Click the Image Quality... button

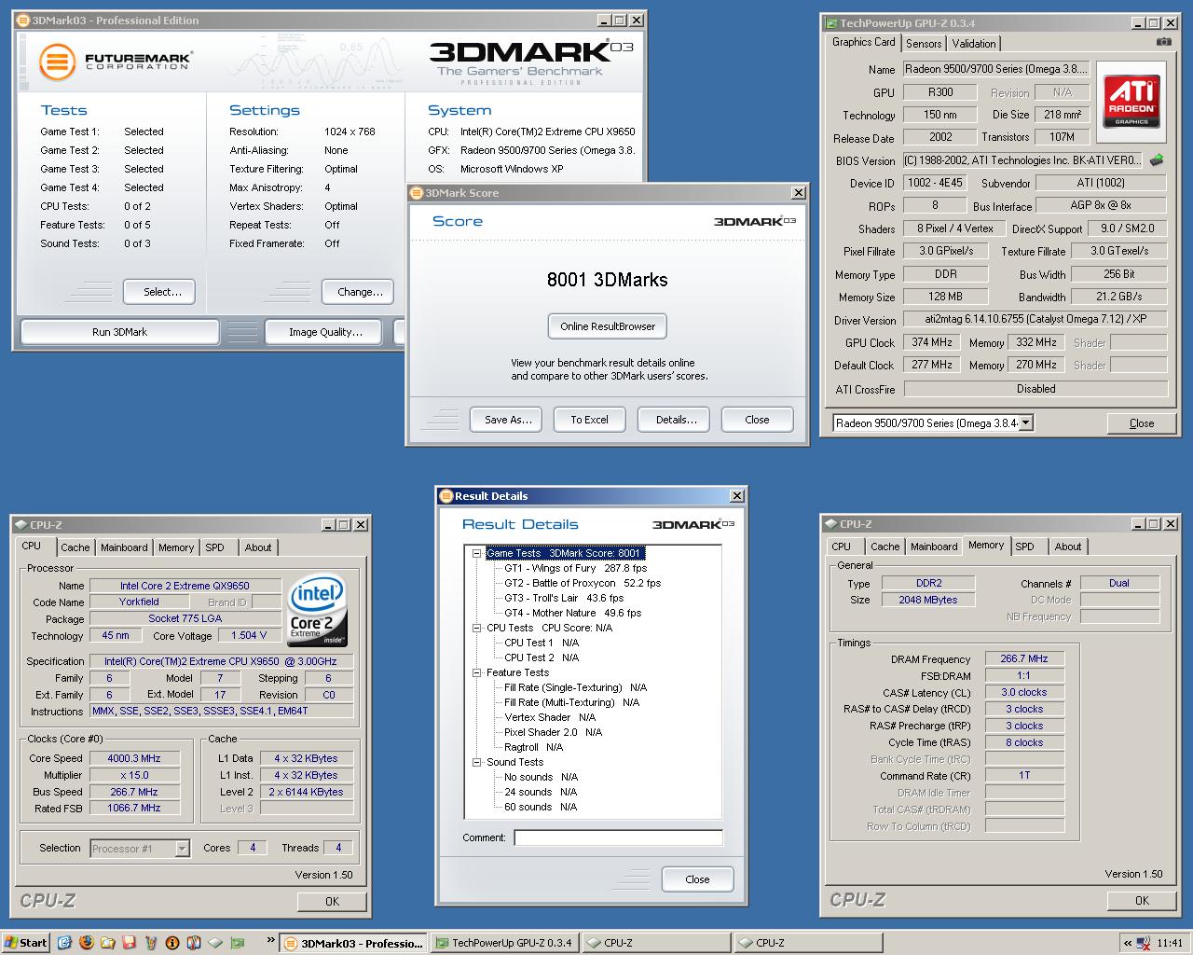tap(325, 332)
